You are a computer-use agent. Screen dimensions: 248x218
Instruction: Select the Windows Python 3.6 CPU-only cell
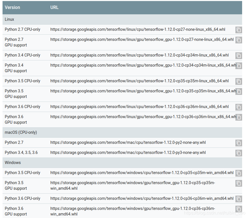point(22,199)
